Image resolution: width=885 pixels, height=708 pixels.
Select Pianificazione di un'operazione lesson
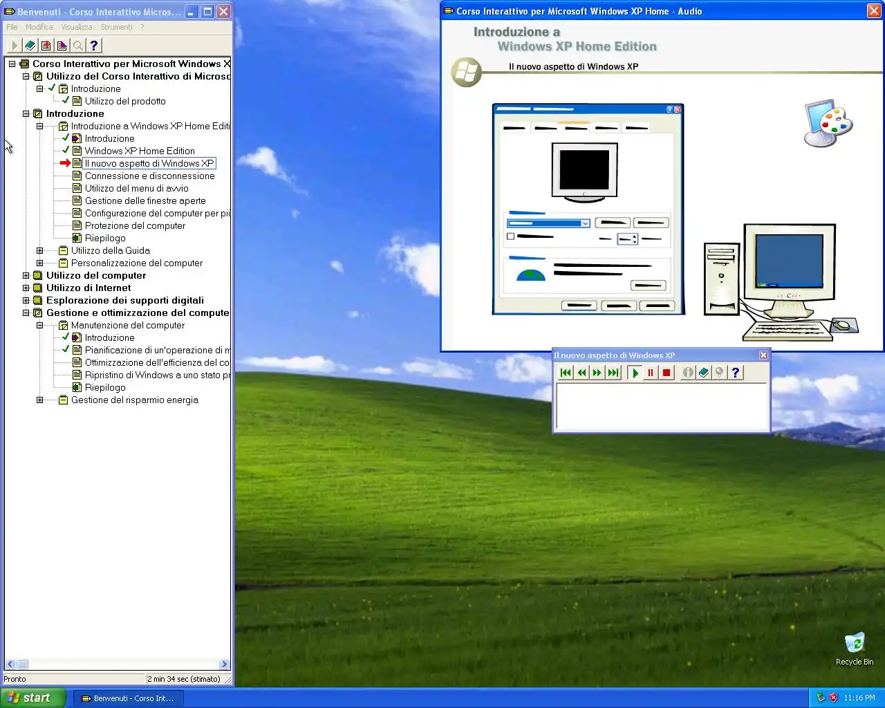158,350
